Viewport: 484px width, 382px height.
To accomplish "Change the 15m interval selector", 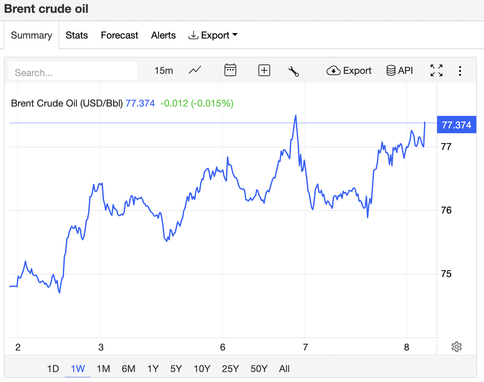I will pos(164,70).
